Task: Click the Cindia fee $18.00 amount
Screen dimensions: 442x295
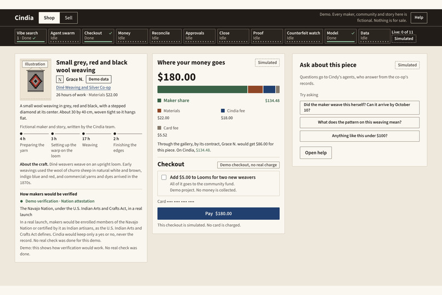Action: point(227,118)
